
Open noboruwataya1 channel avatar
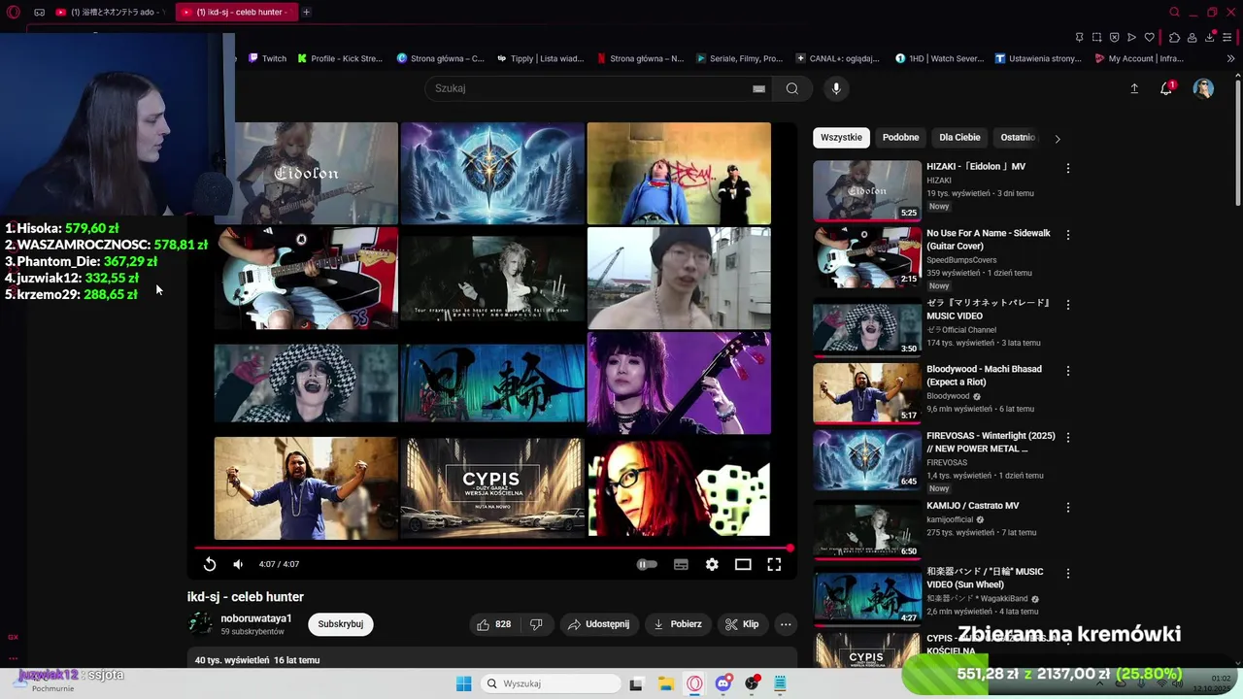pyautogui.click(x=200, y=623)
